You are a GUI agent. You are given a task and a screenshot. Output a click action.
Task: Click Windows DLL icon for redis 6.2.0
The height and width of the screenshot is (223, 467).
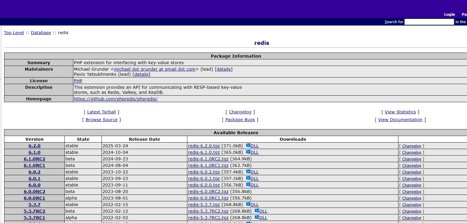tap(248, 145)
